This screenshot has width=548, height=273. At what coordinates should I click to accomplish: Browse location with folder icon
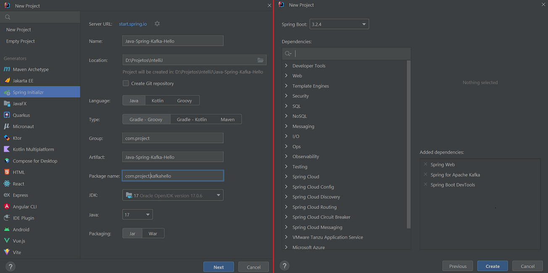pos(261,60)
